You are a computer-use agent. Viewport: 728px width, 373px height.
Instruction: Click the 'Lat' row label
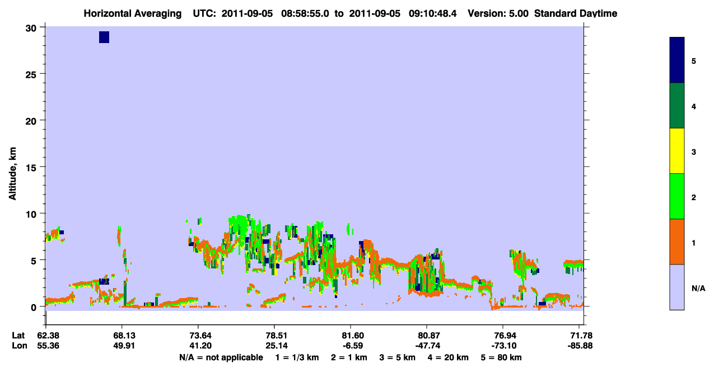(x=18, y=336)
